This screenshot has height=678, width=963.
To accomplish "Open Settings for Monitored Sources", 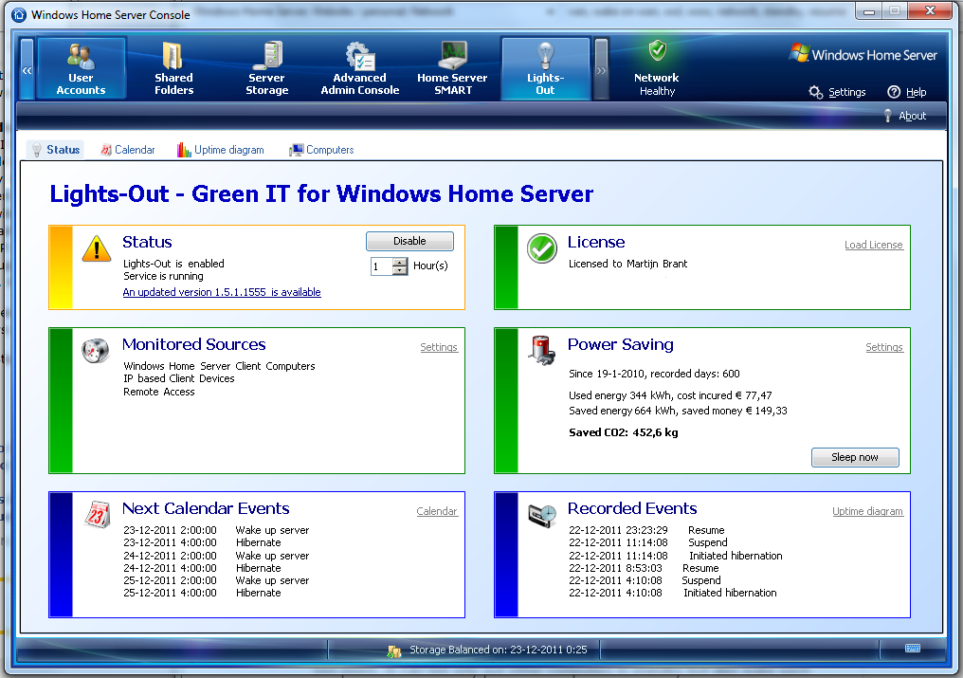I will click(x=439, y=347).
